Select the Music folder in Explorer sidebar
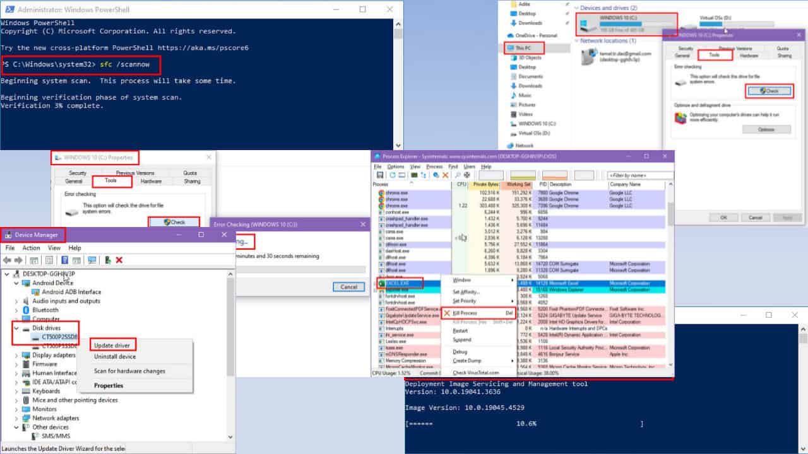The width and height of the screenshot is (808, 454). [521, 95]
